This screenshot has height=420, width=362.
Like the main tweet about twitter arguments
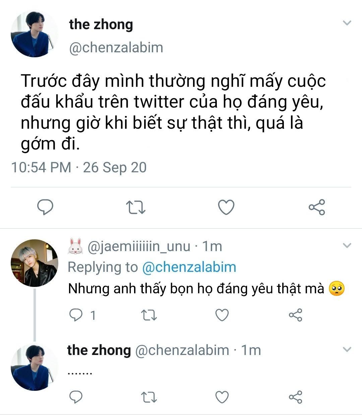tap(226, 207)
